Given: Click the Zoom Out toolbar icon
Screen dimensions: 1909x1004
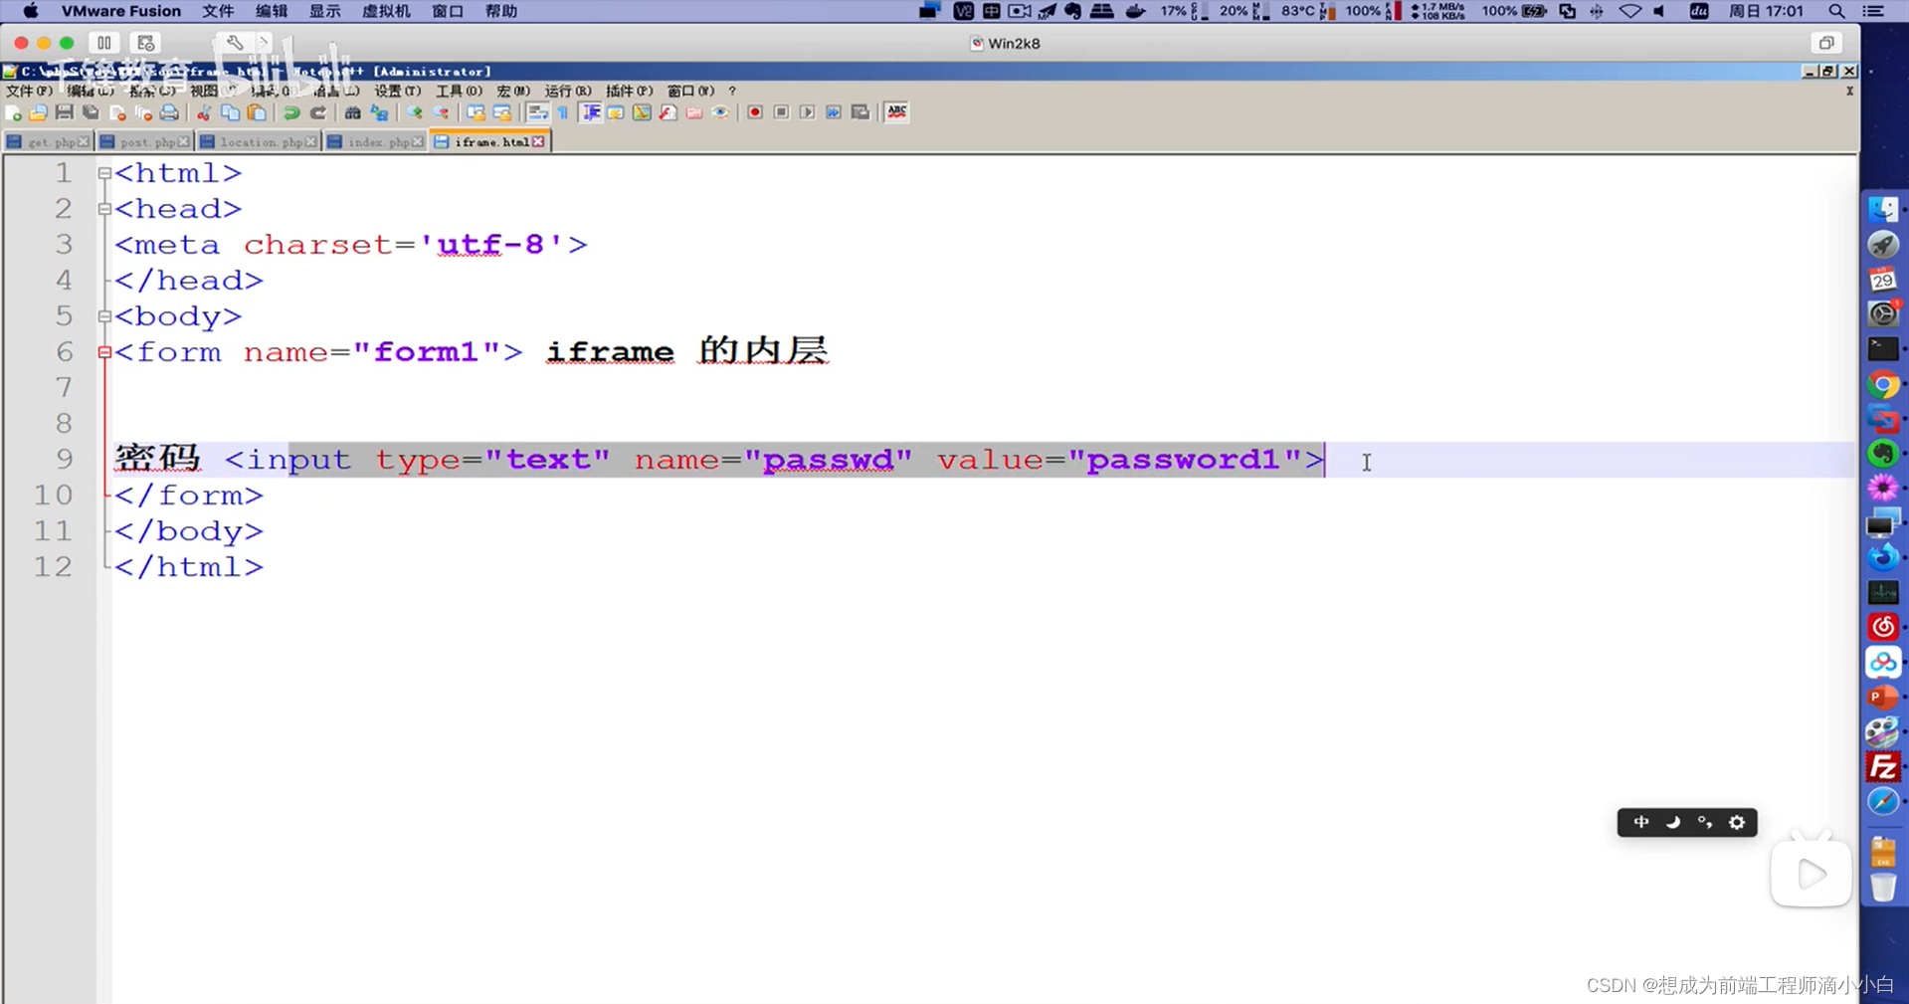Looking at the screenshot, I should (x=441, y=112).
